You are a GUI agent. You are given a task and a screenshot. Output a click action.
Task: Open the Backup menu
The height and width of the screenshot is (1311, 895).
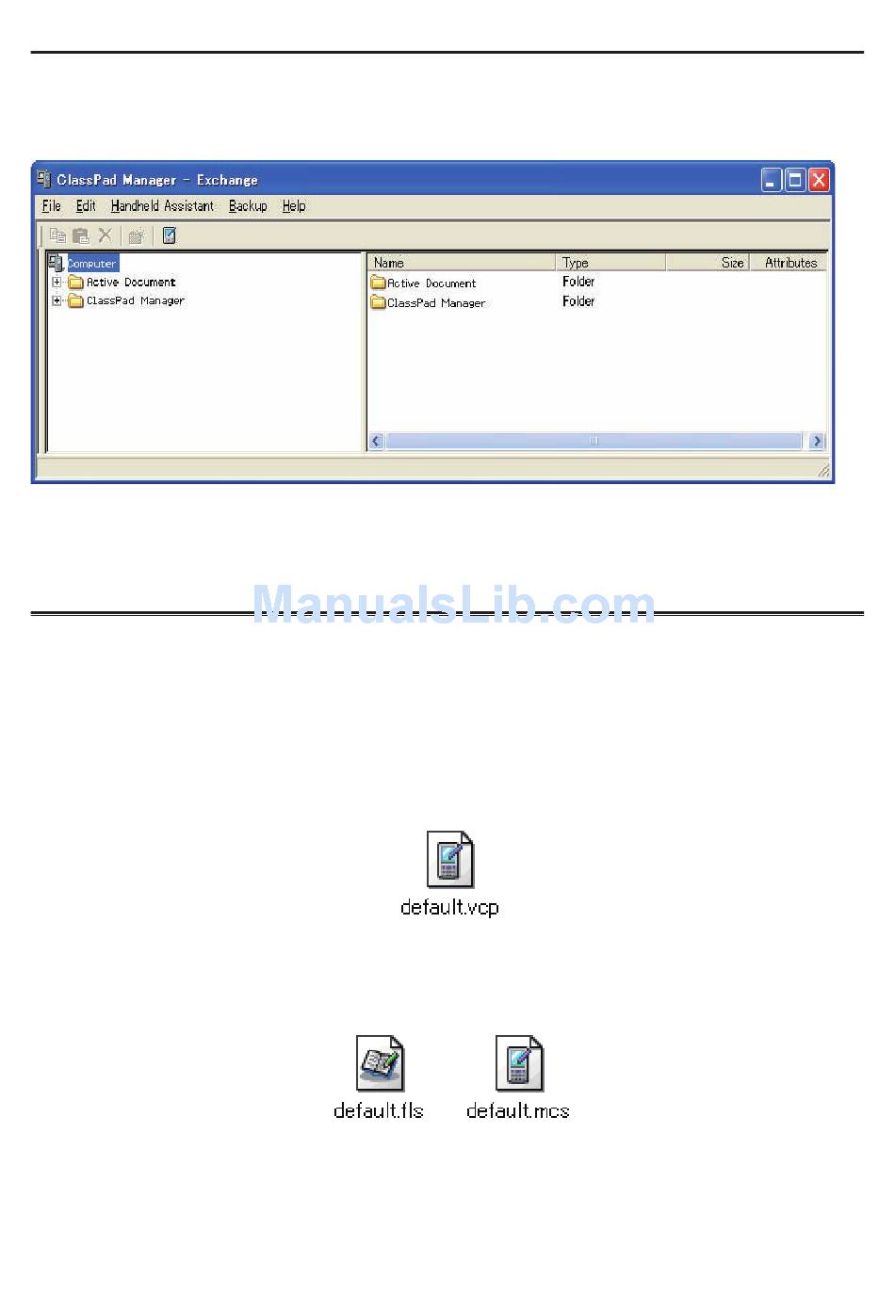pyautogui.click(x=248, y=205)
